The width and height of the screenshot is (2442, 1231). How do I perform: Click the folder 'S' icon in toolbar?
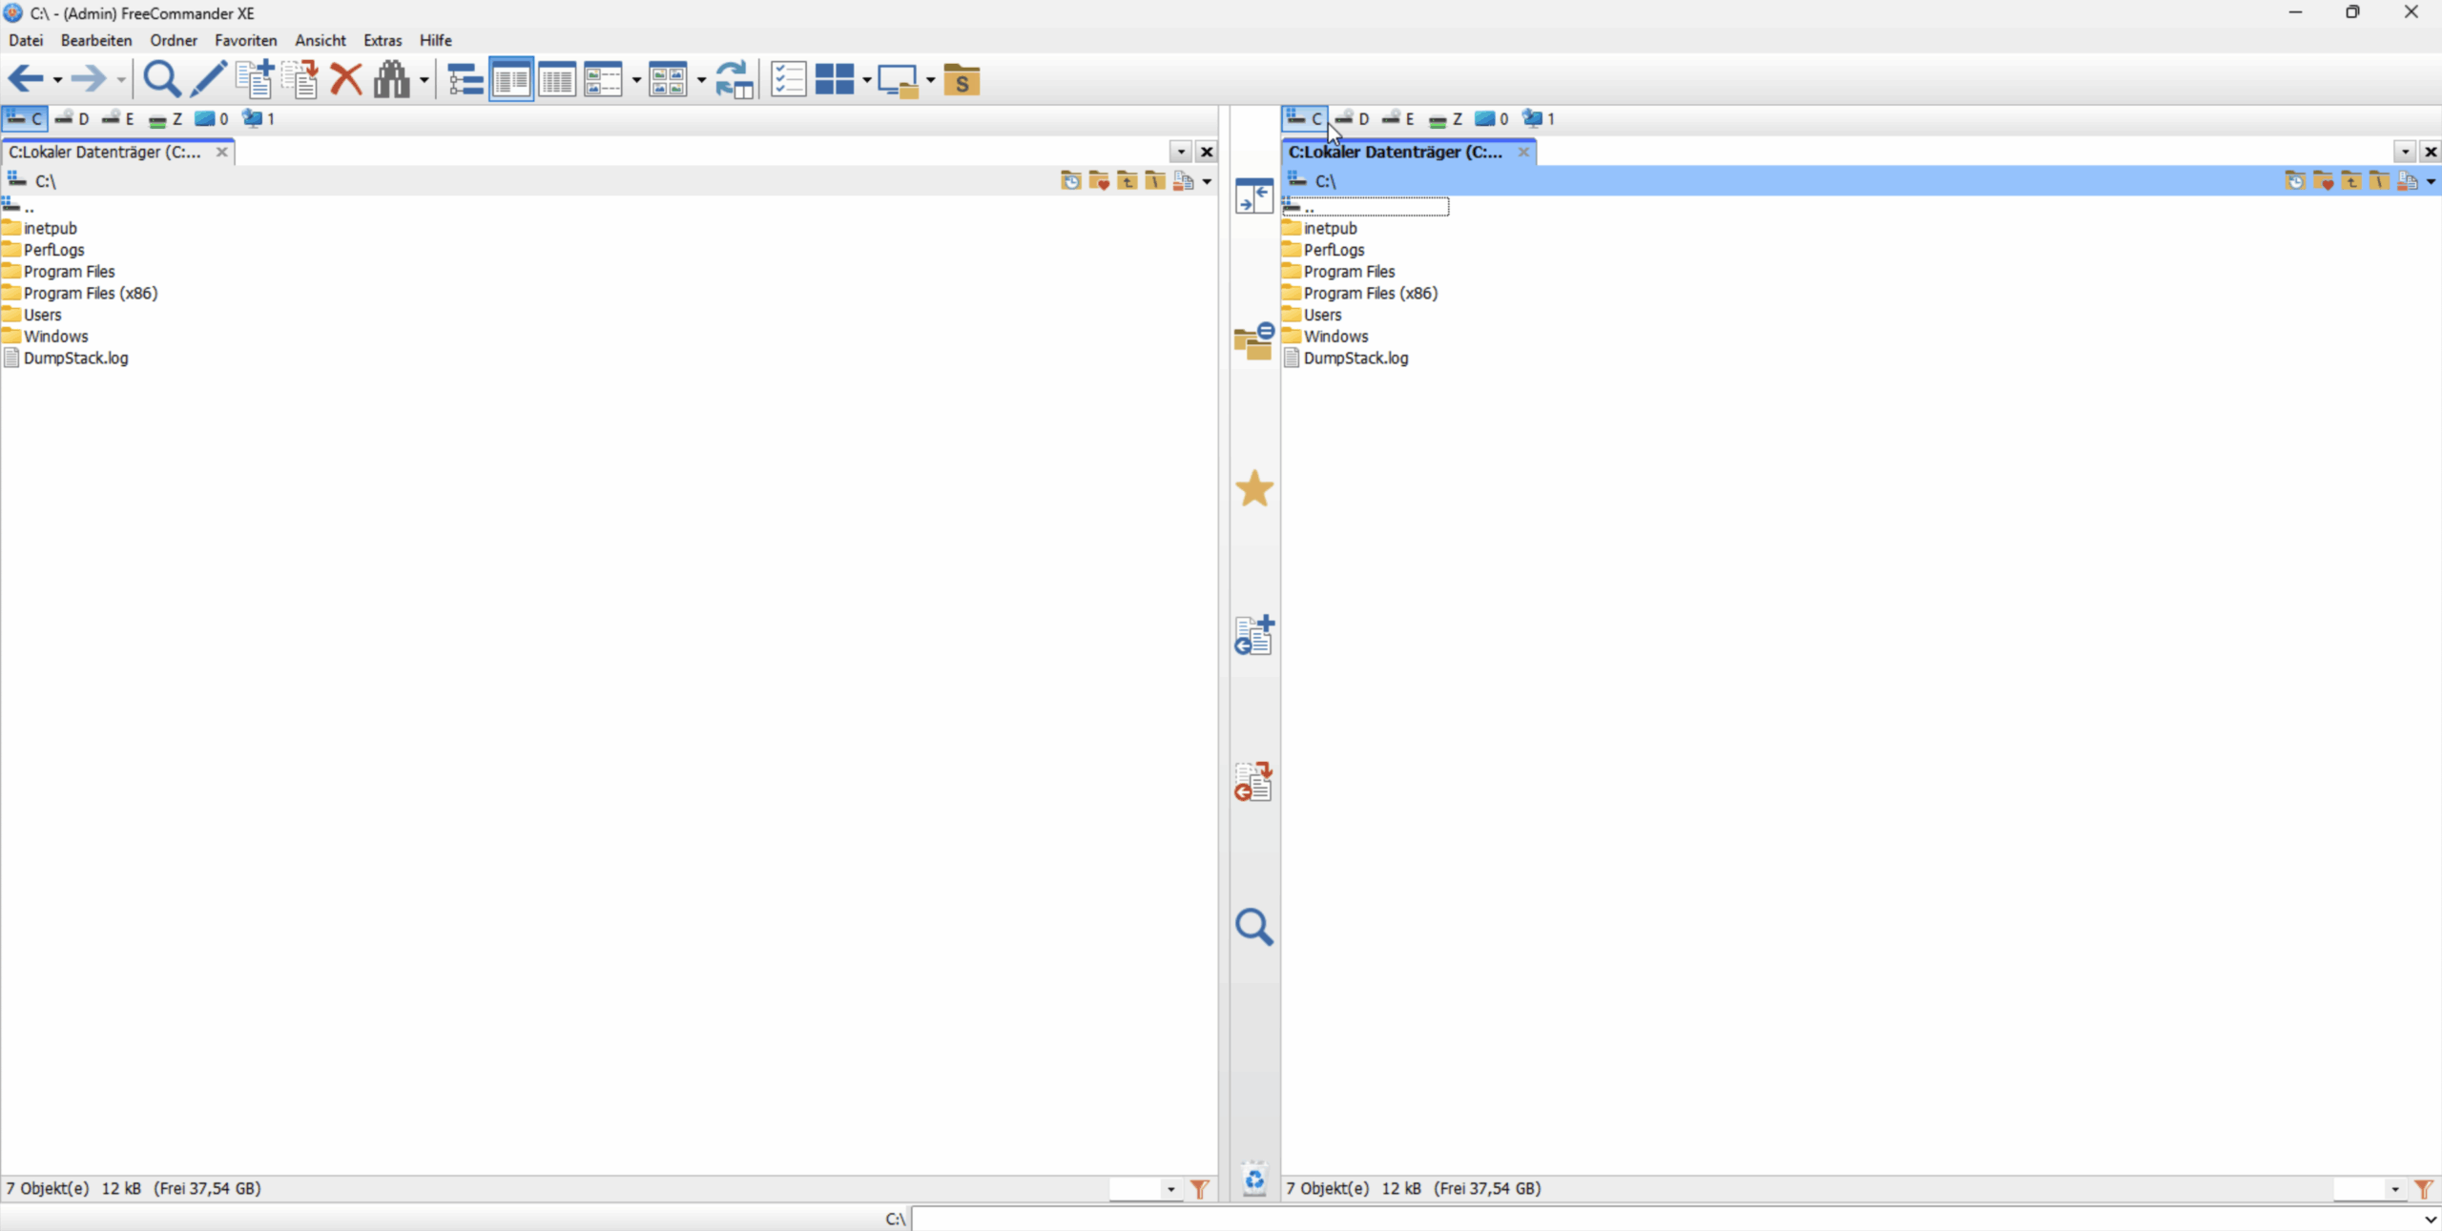[x=962, y=79]
